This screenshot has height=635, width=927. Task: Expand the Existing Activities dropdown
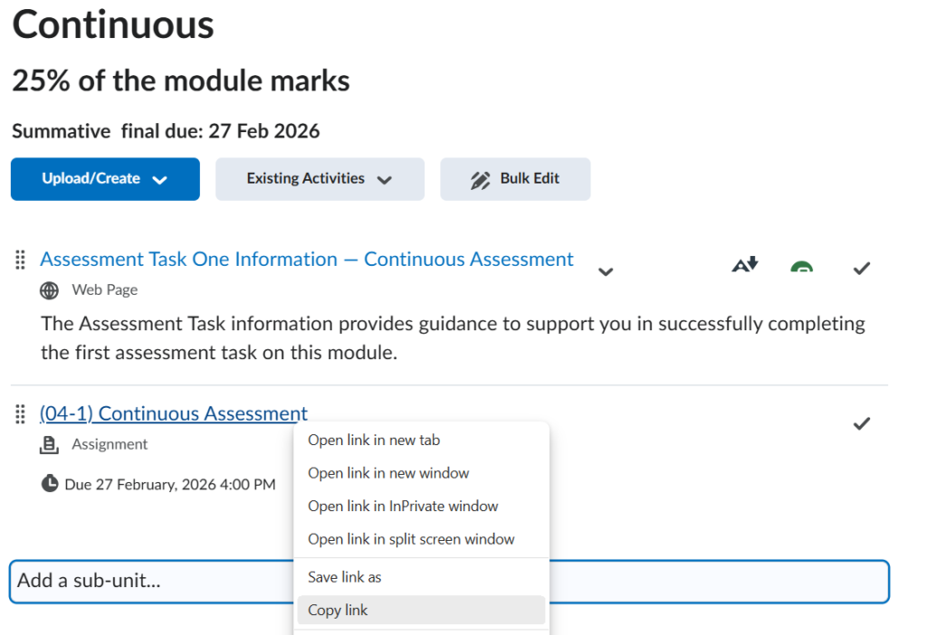[320, 178]
